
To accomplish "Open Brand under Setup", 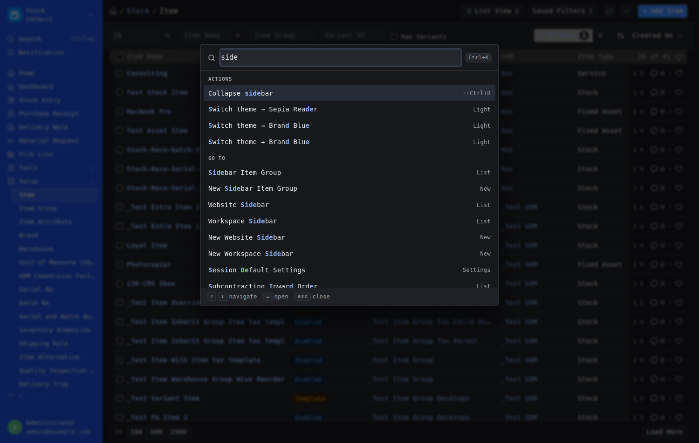I will click(x=55, y=235).
